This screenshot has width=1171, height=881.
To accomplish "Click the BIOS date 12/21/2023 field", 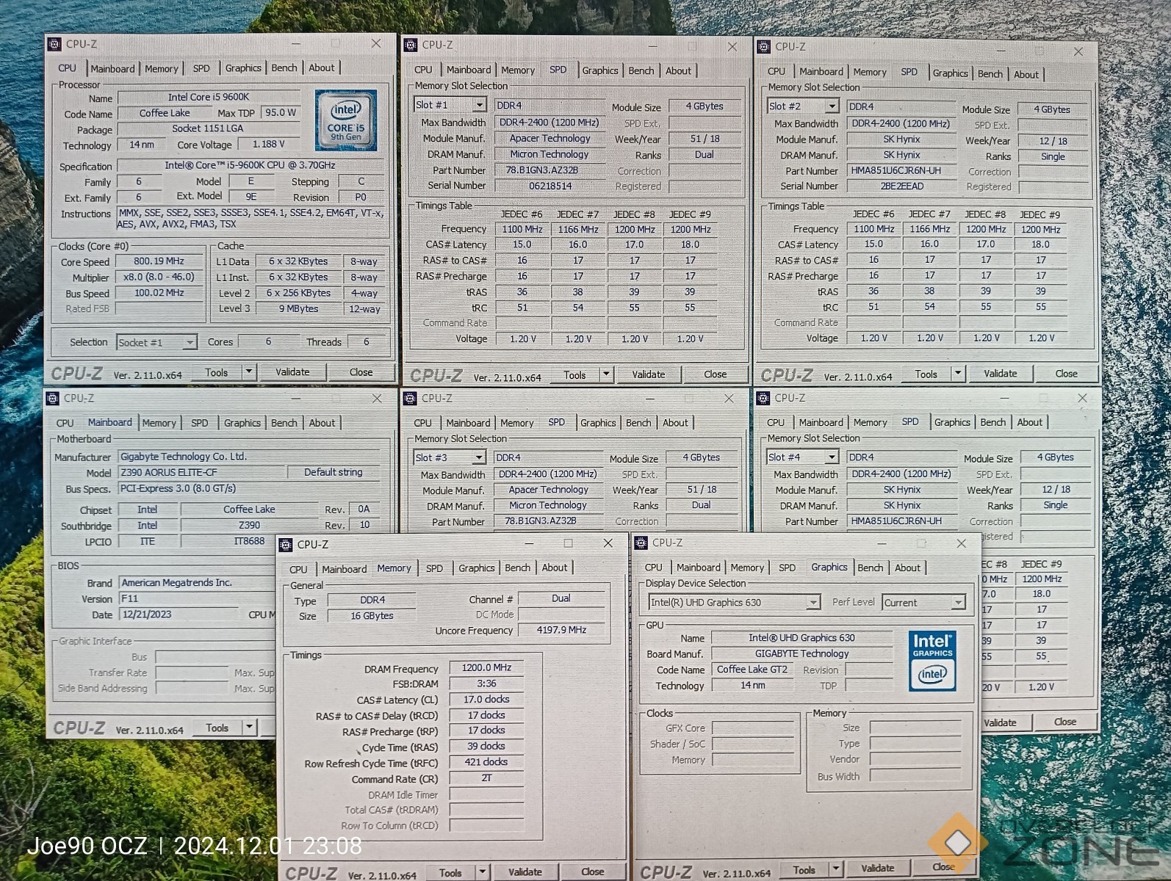I will pyautogui.click(x=179, y=615).
